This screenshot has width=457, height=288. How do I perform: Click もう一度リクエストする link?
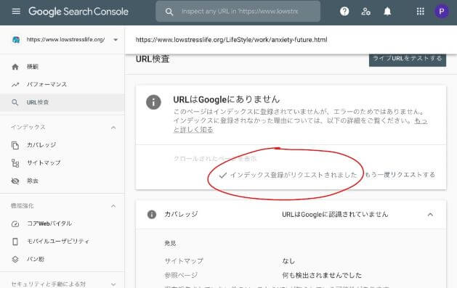[400, 175]
